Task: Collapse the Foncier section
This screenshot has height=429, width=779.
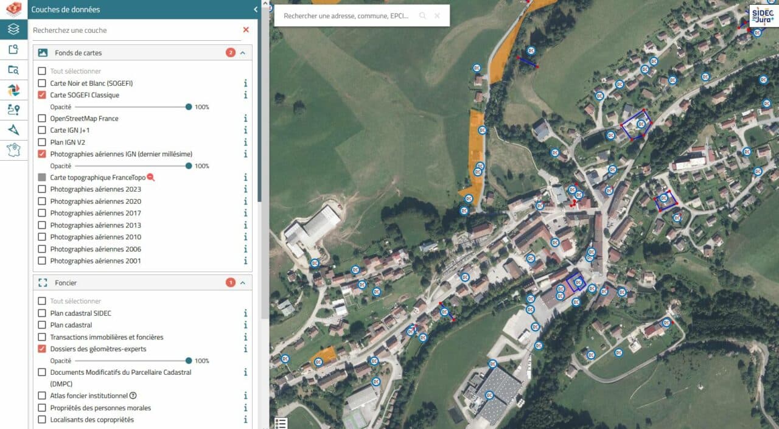Action: (242, 282)
